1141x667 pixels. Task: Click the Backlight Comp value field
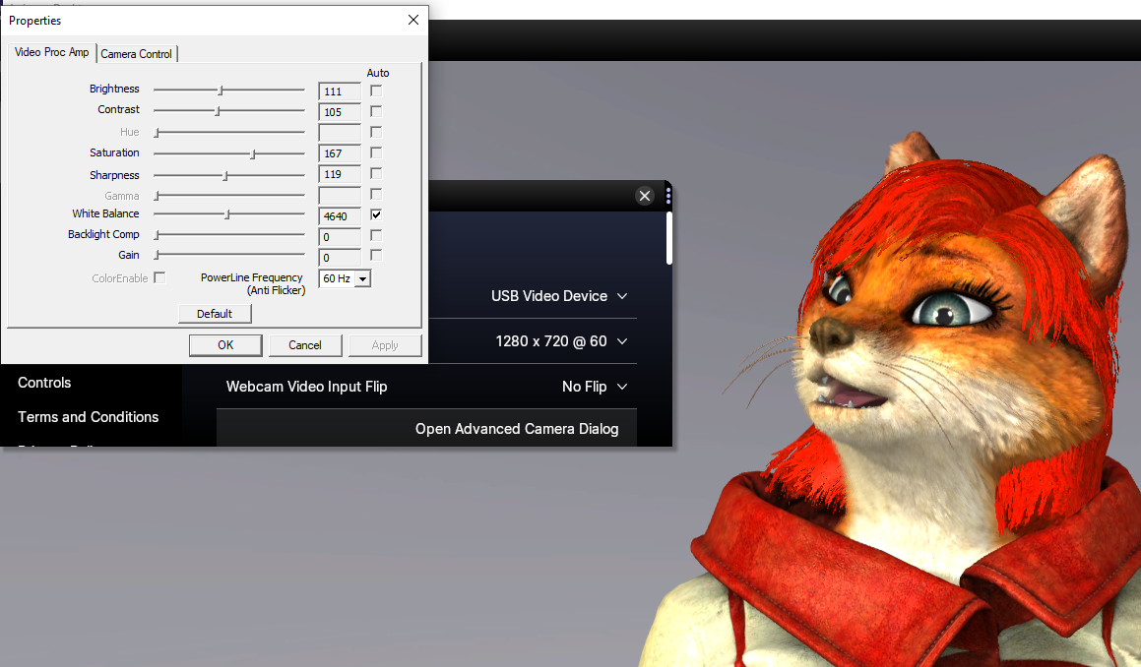(x=340, y=237)
